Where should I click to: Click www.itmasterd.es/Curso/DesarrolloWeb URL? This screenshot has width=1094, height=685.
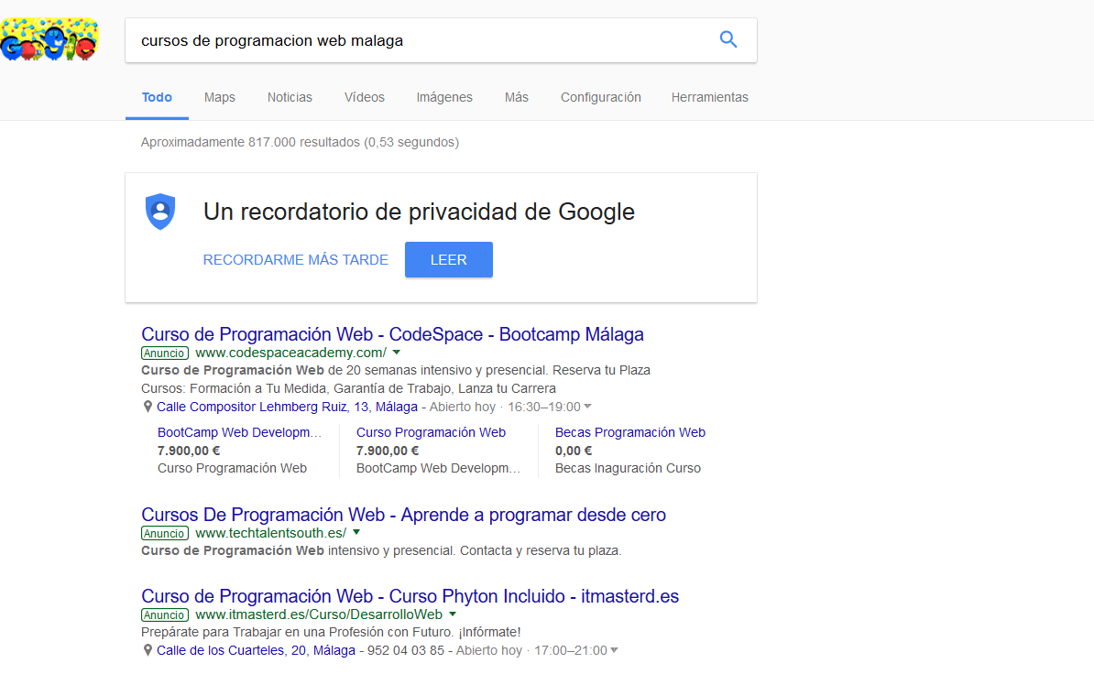319,614
